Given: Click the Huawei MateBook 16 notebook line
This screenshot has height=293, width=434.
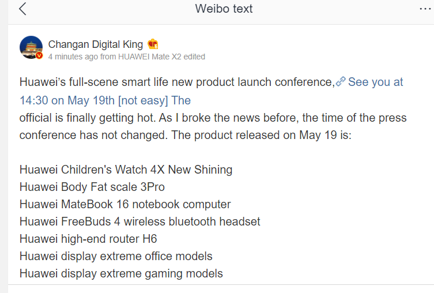Looking at the screenshot, I should click(125, 204).
